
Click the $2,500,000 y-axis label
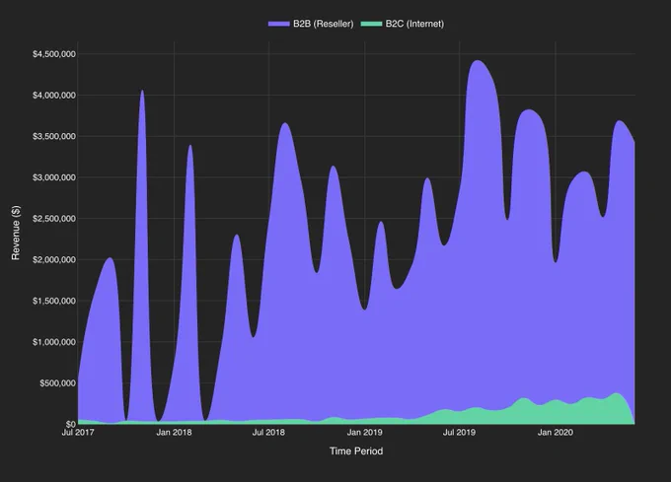pyautogui.click(x=54, y=219)
